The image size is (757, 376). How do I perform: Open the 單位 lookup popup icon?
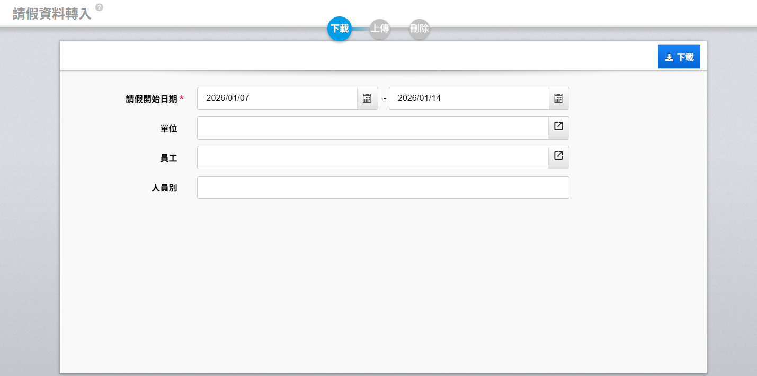coord(558,126)
